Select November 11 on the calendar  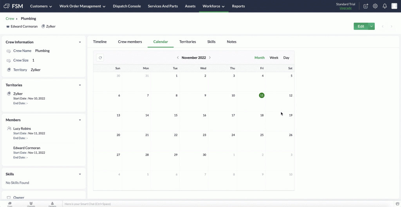coord(262,95)
